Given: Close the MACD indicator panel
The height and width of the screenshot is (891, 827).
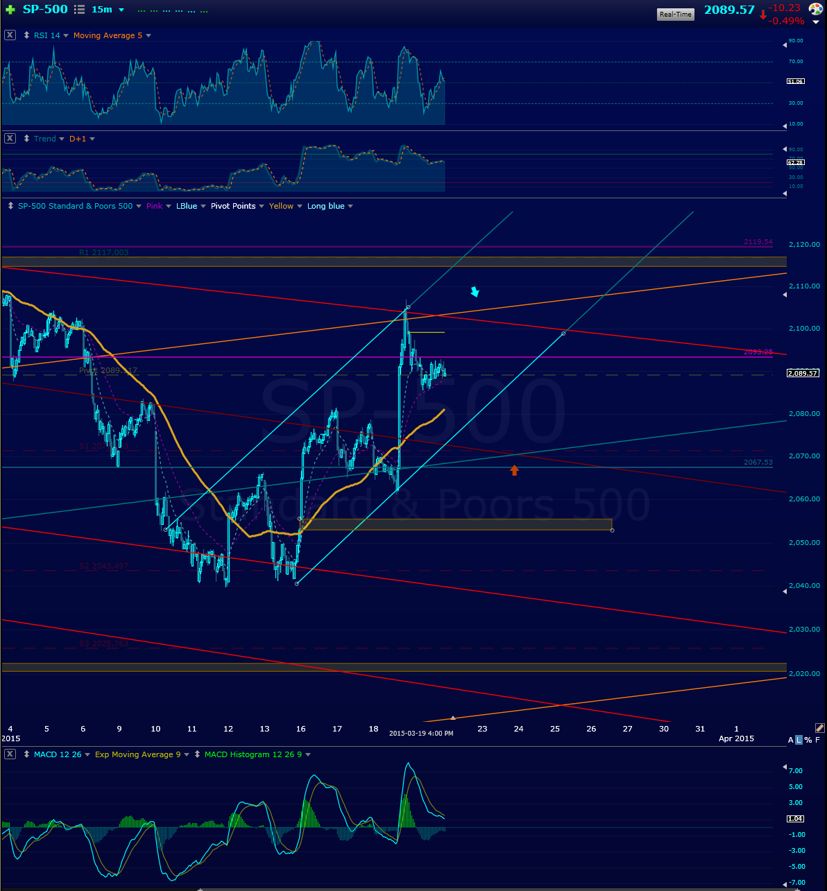Looking at the screenshot, I should point(10,754).
